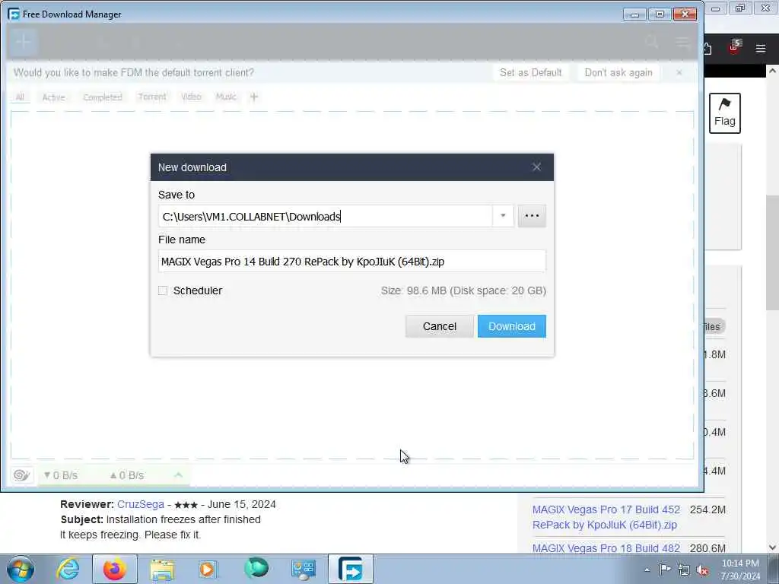Open uBlock Origin extension icon in Firefox
779x584 pixels.
coord(734,48)
